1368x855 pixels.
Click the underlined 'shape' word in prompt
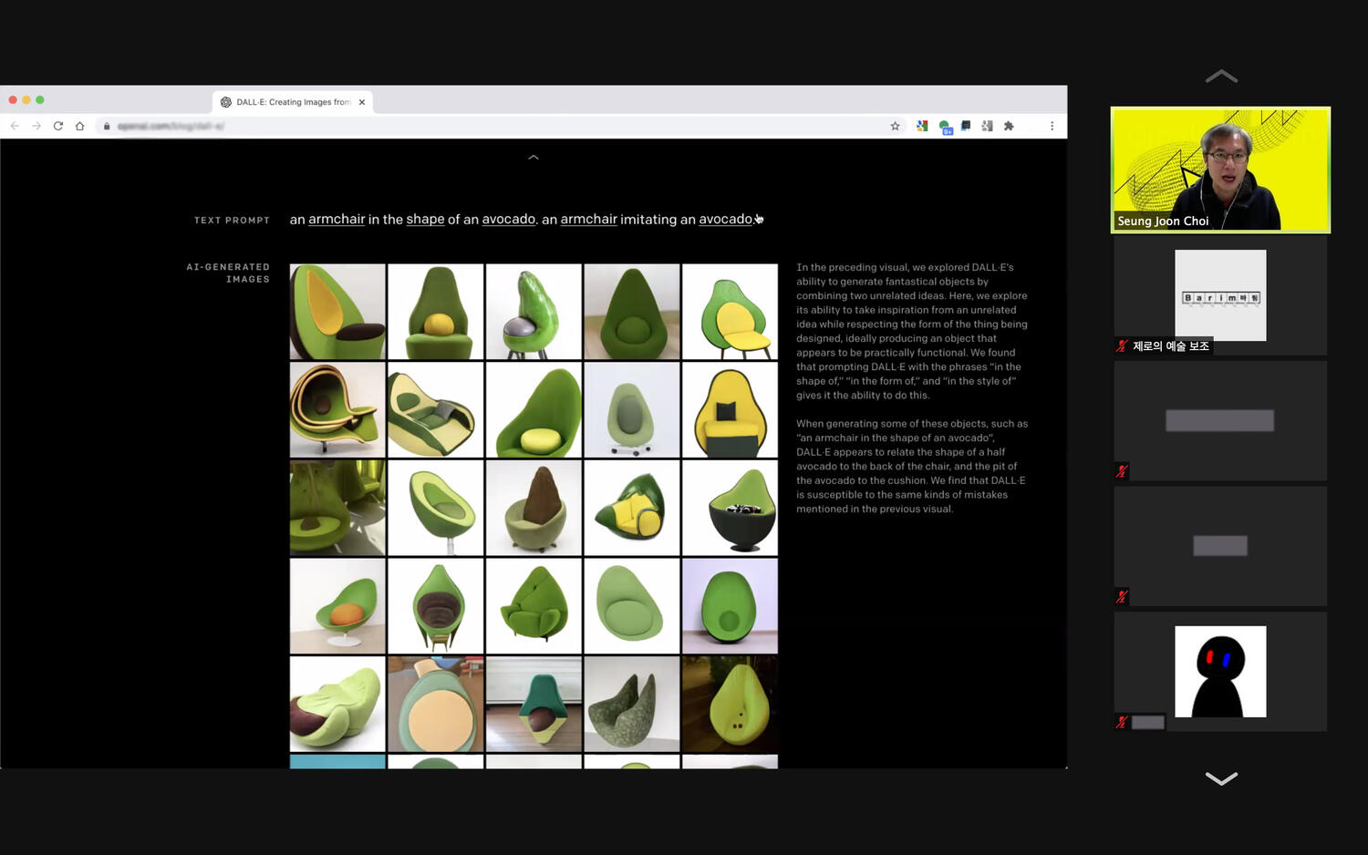pyautogui.click(x=425, y=219)
